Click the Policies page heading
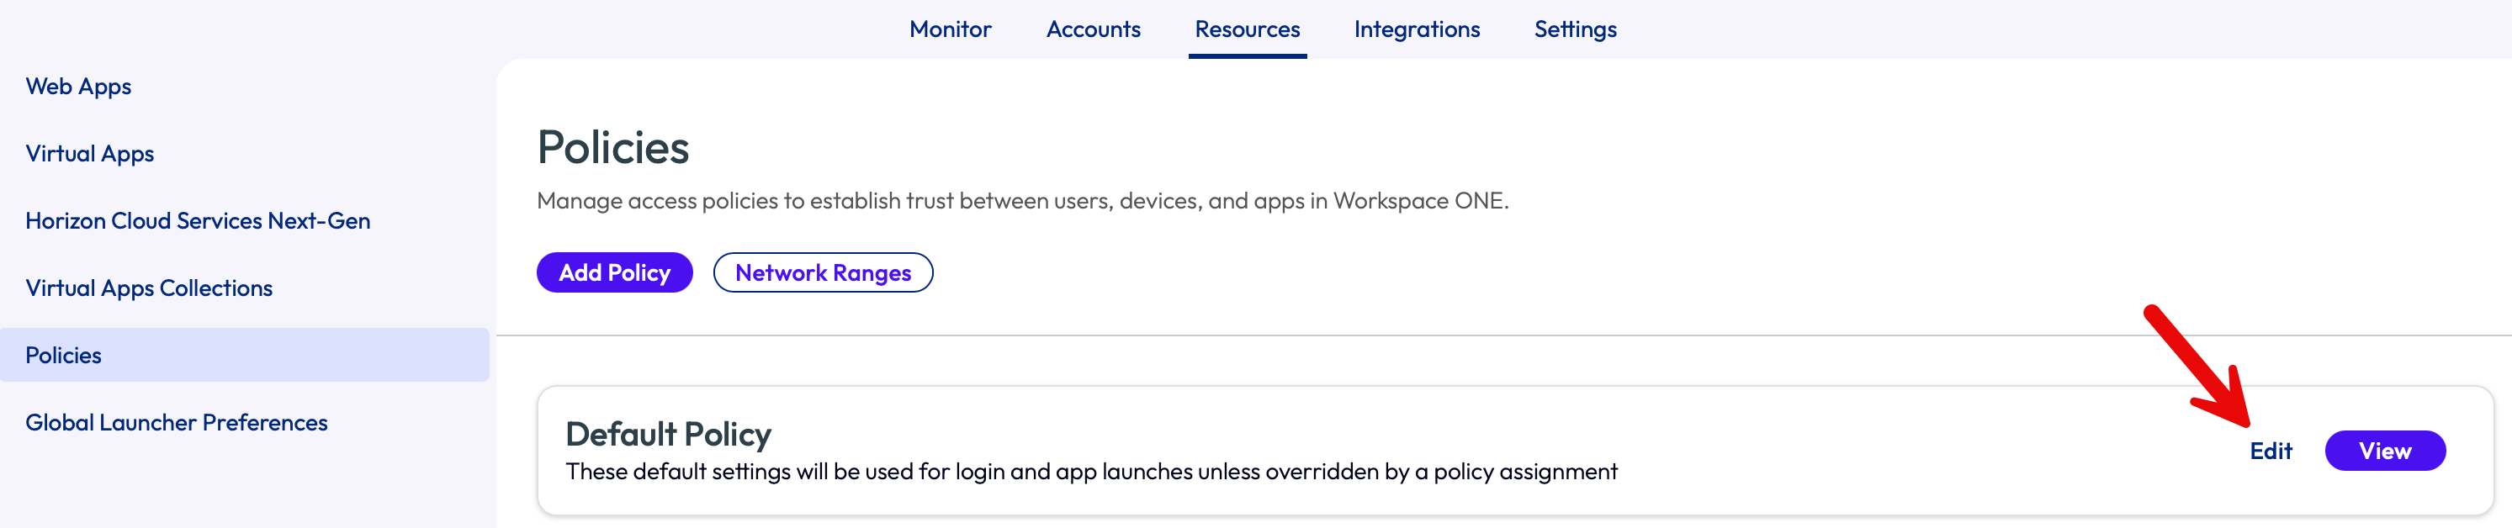This screenshot has width=2512, height=528. [612, 148]
